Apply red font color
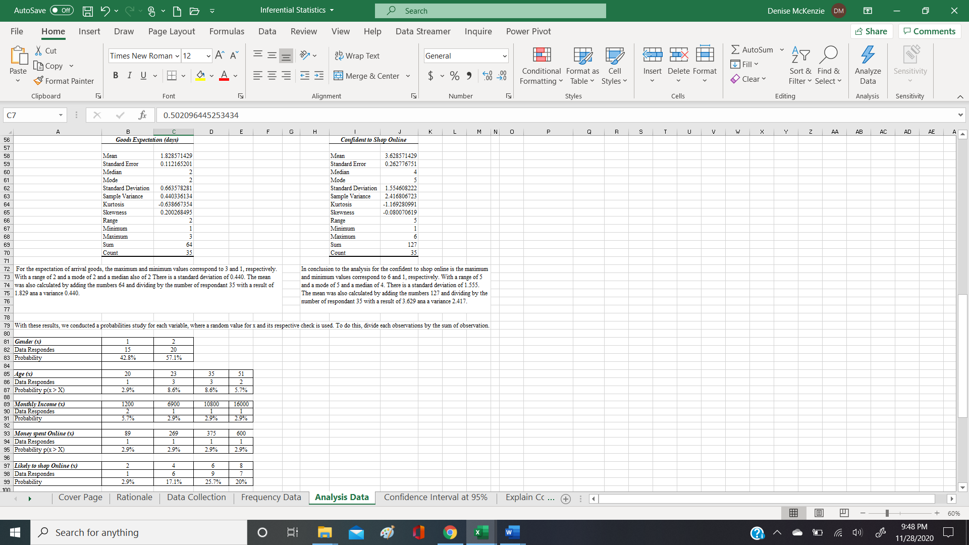Screen dimensions: 969x545 [x=224, y=76]
